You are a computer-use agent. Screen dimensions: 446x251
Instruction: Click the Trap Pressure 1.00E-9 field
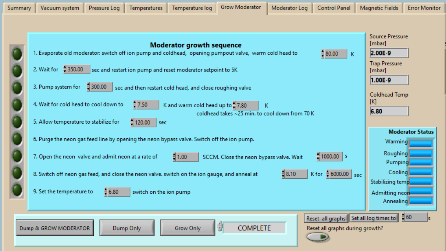[x=389, y=80]
